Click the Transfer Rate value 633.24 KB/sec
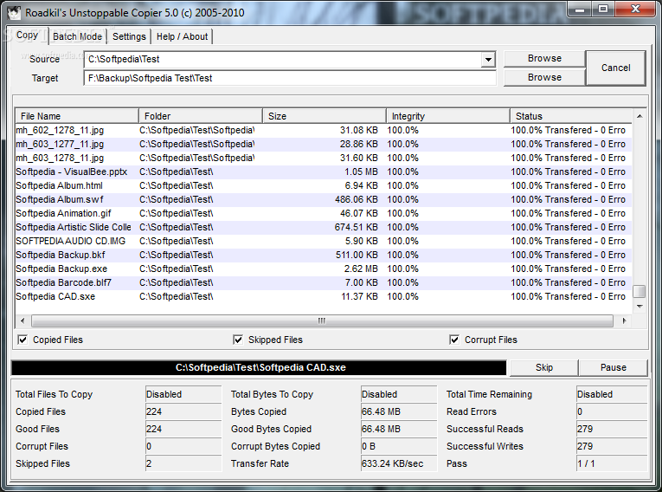The width and height of the screenshot is (662, 492). (x=398, y=463)
